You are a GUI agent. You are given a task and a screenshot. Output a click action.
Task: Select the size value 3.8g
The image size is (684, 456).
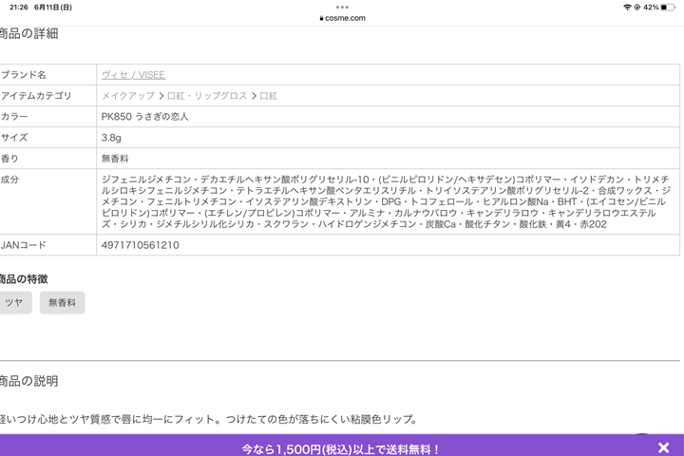[x=111, y=138]
